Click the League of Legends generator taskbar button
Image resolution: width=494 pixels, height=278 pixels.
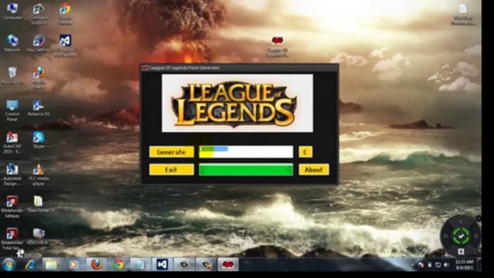coord(228,265)
